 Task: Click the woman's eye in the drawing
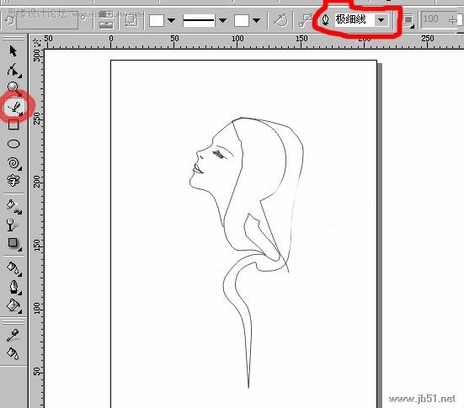coord(218,154)
